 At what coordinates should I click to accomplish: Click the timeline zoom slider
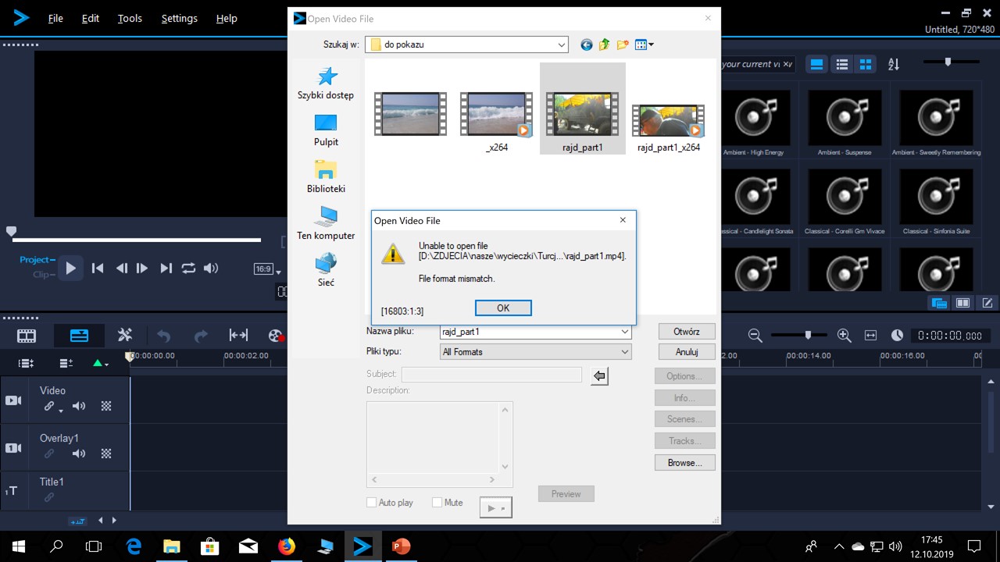tap(808, 336)
